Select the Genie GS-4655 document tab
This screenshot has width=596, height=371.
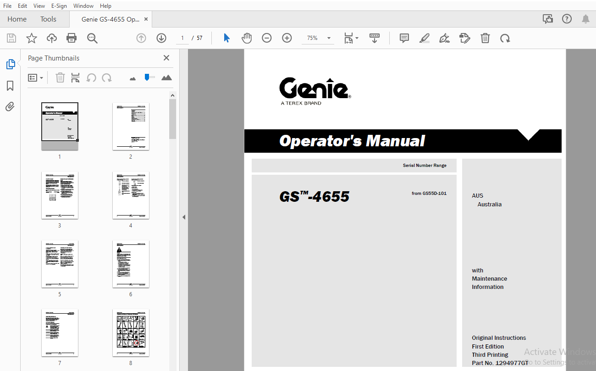tap(110, 19)
